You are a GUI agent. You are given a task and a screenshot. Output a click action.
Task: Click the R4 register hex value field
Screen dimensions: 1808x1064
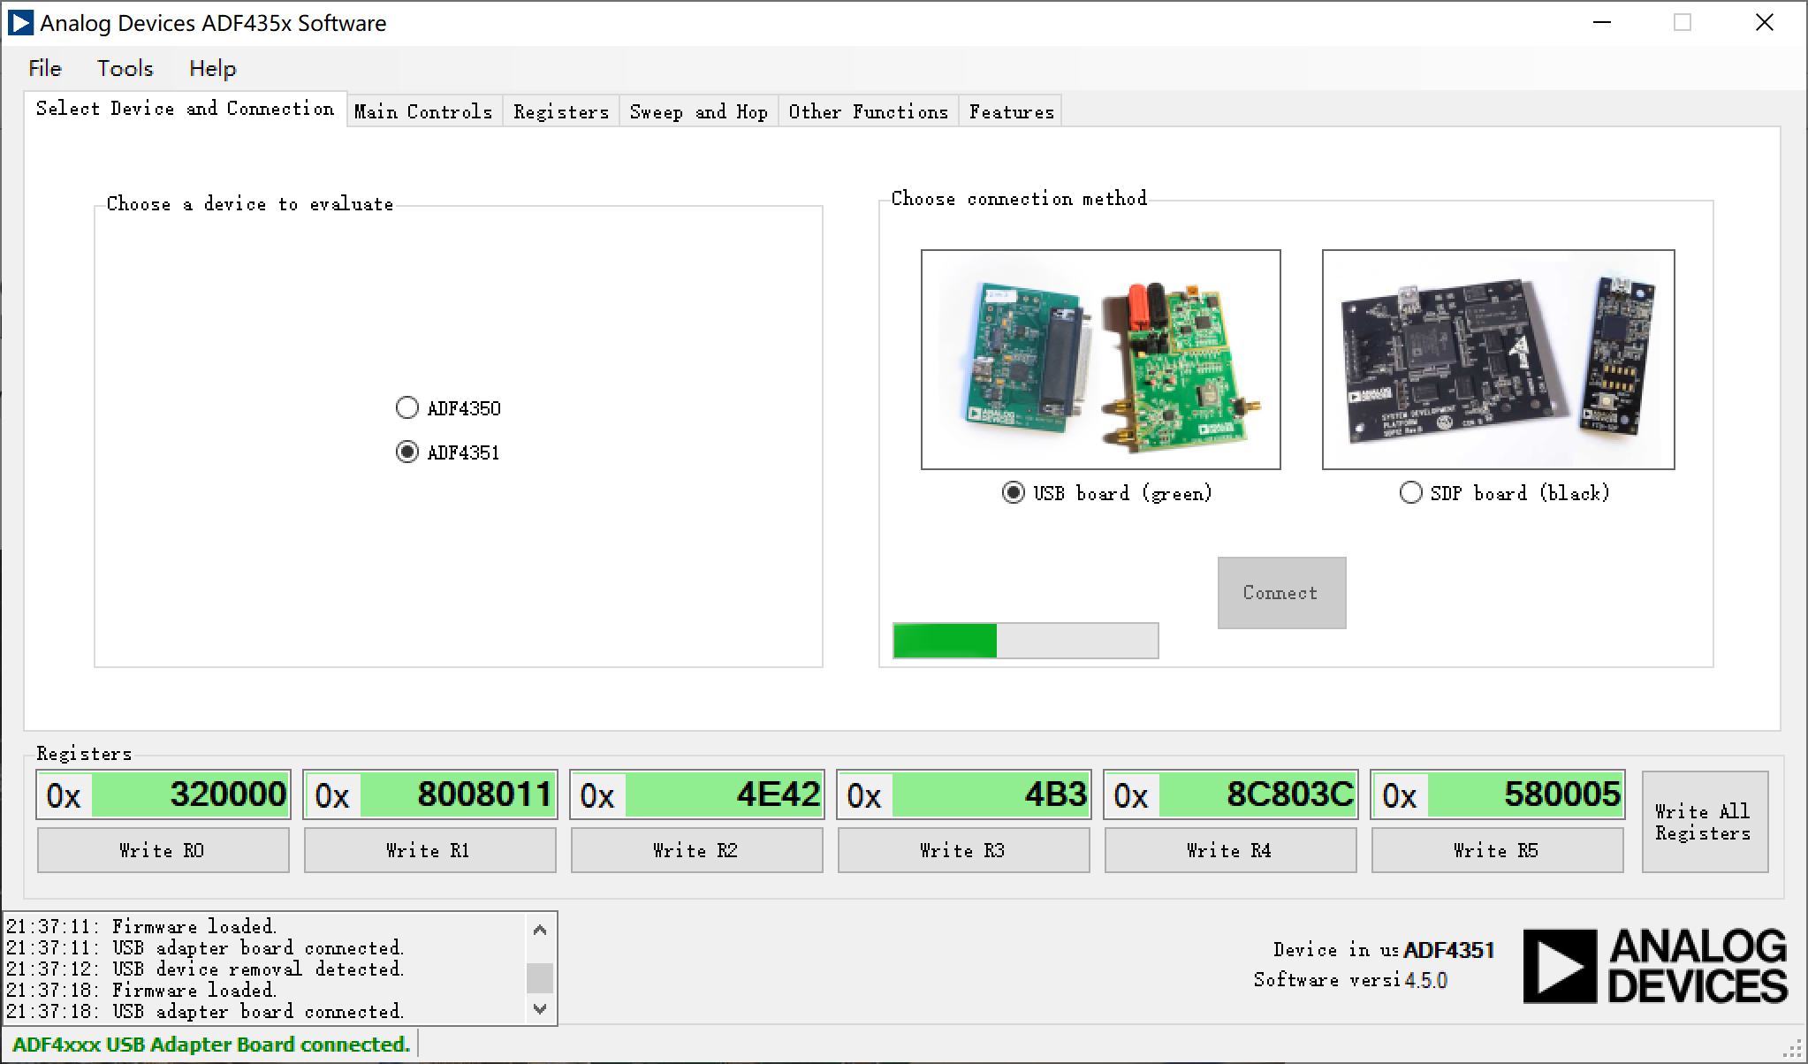click(1257, 794)
